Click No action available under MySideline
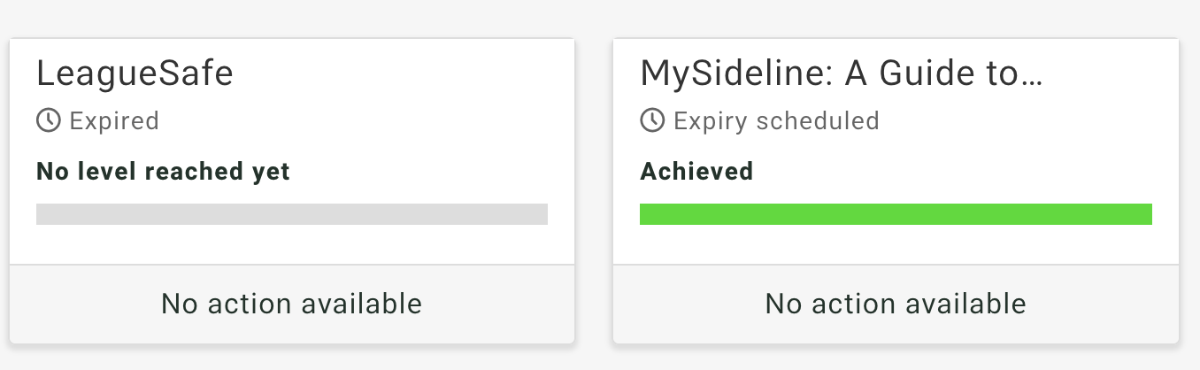 click(x=896, y=304)
